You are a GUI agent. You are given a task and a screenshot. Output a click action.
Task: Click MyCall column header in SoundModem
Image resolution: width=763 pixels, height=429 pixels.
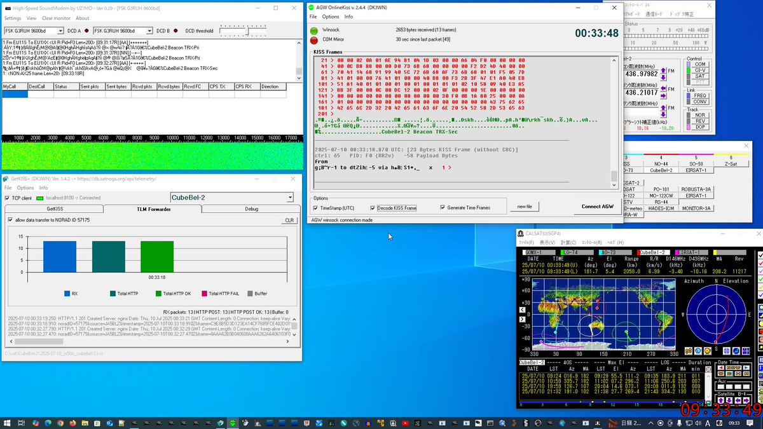15,86
